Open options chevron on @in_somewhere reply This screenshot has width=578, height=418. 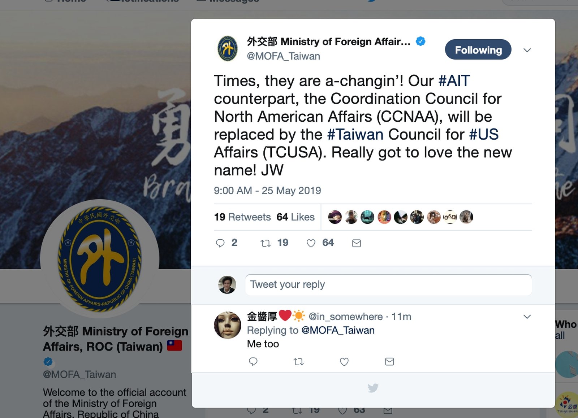(x=527, y=317)
